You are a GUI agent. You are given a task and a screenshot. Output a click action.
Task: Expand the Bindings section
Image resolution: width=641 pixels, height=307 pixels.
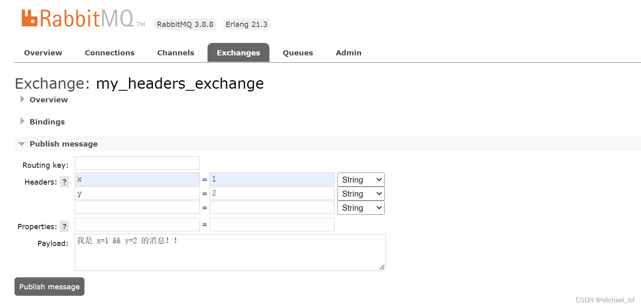47,122
